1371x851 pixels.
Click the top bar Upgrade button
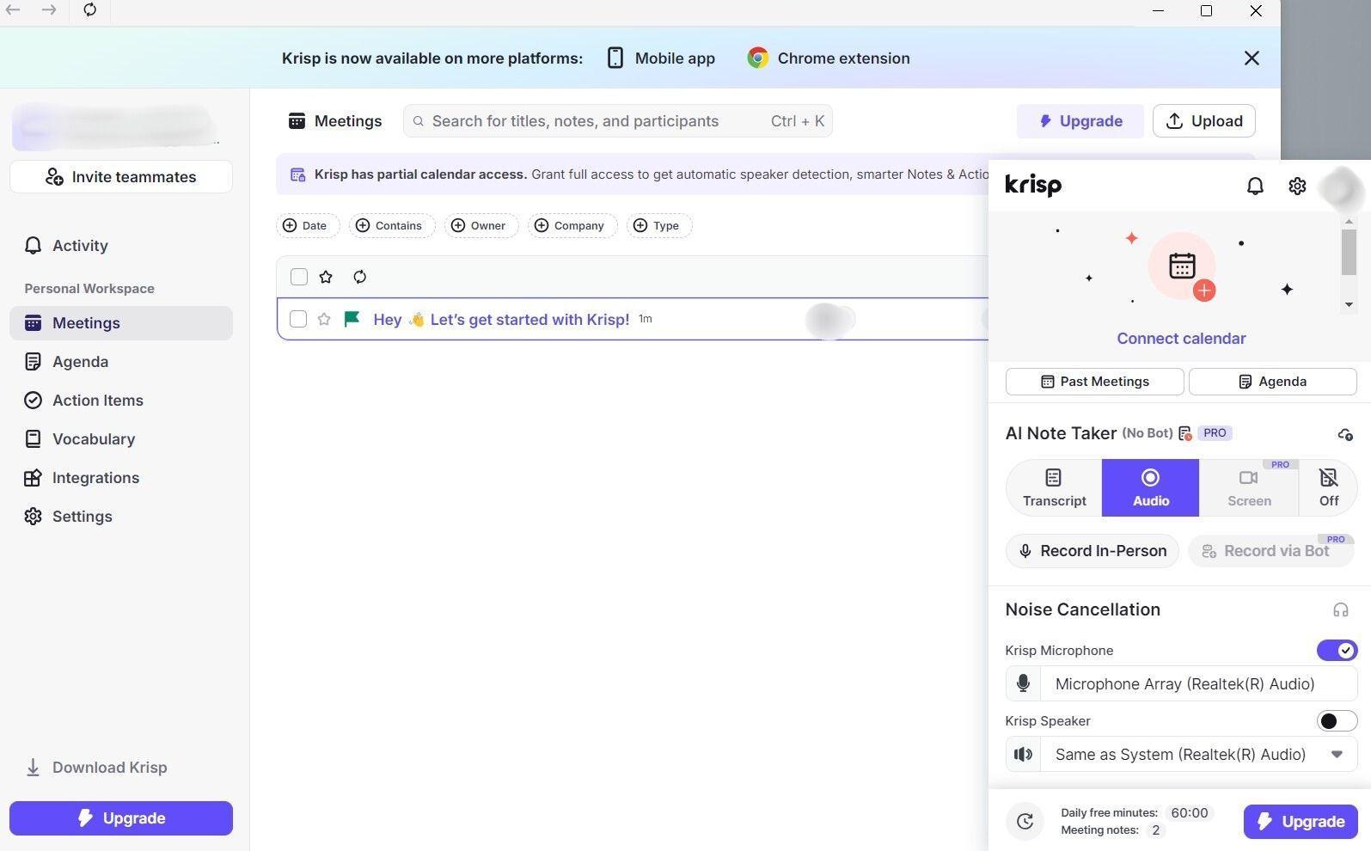pyautogui.click(x=1080, y=121)
